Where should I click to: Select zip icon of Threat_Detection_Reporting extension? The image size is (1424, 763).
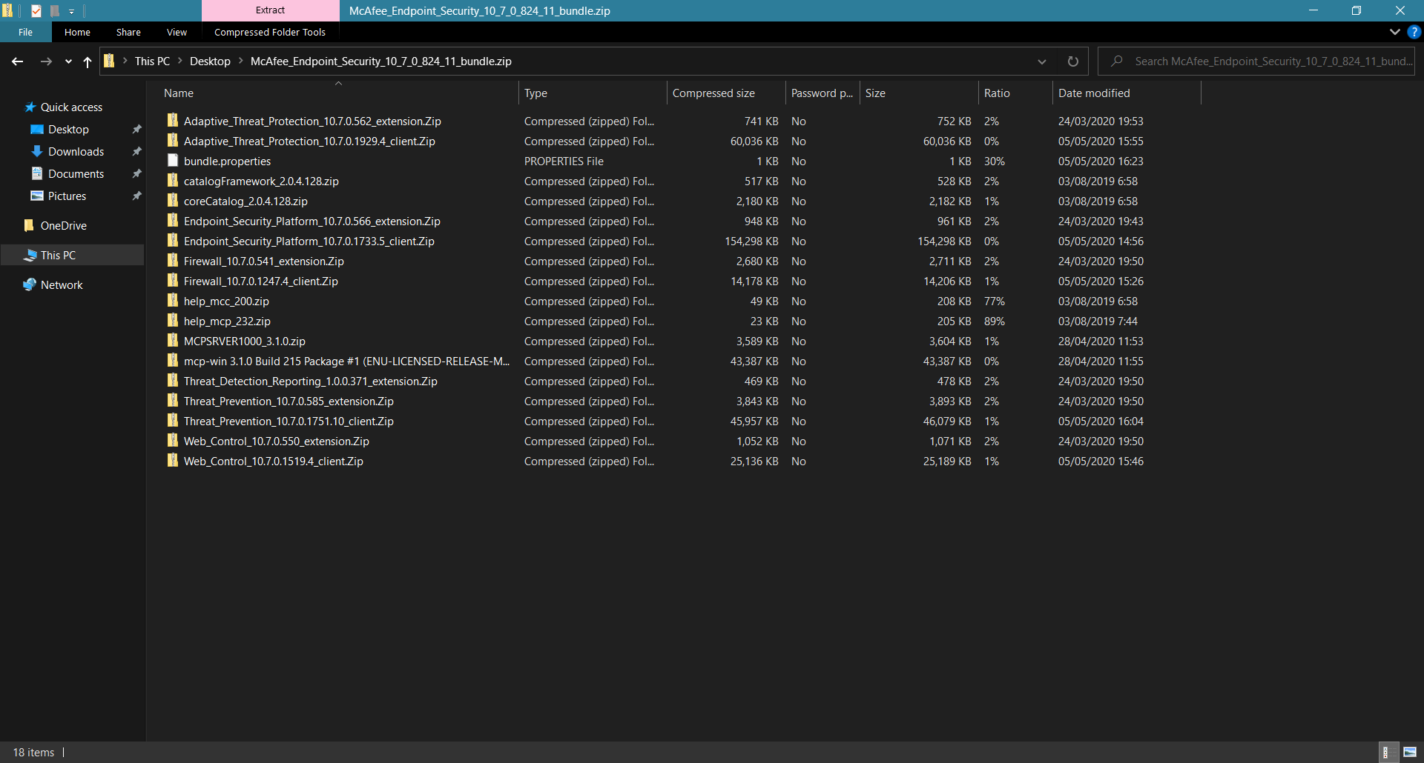point(173,381)
